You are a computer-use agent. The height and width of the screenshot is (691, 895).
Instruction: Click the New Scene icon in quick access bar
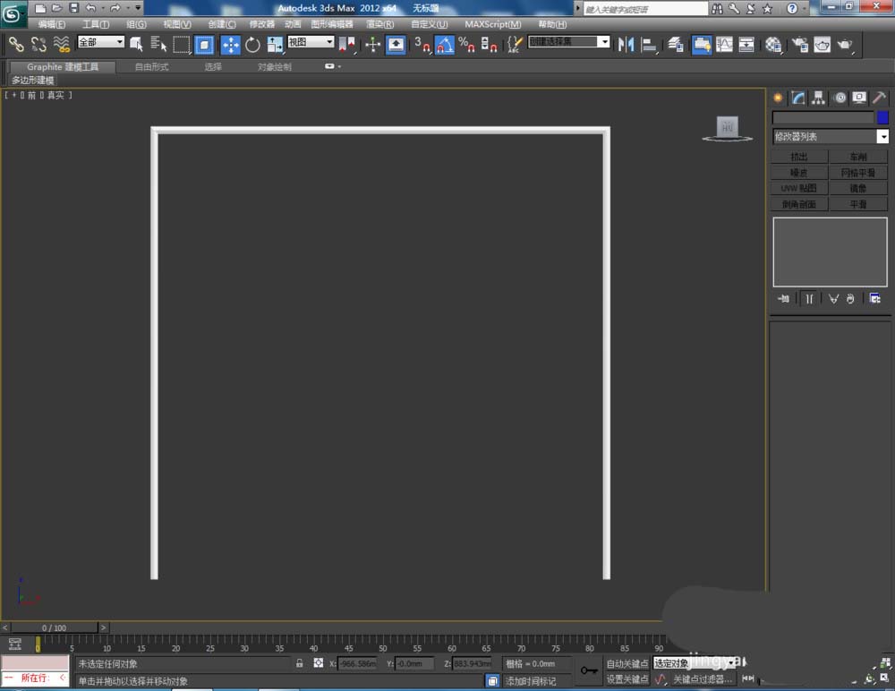pos(40,8)
